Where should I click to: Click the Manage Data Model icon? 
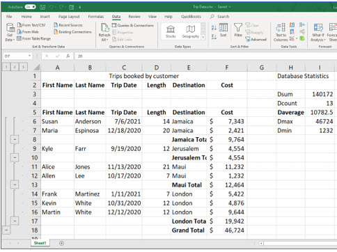[302, 38]
